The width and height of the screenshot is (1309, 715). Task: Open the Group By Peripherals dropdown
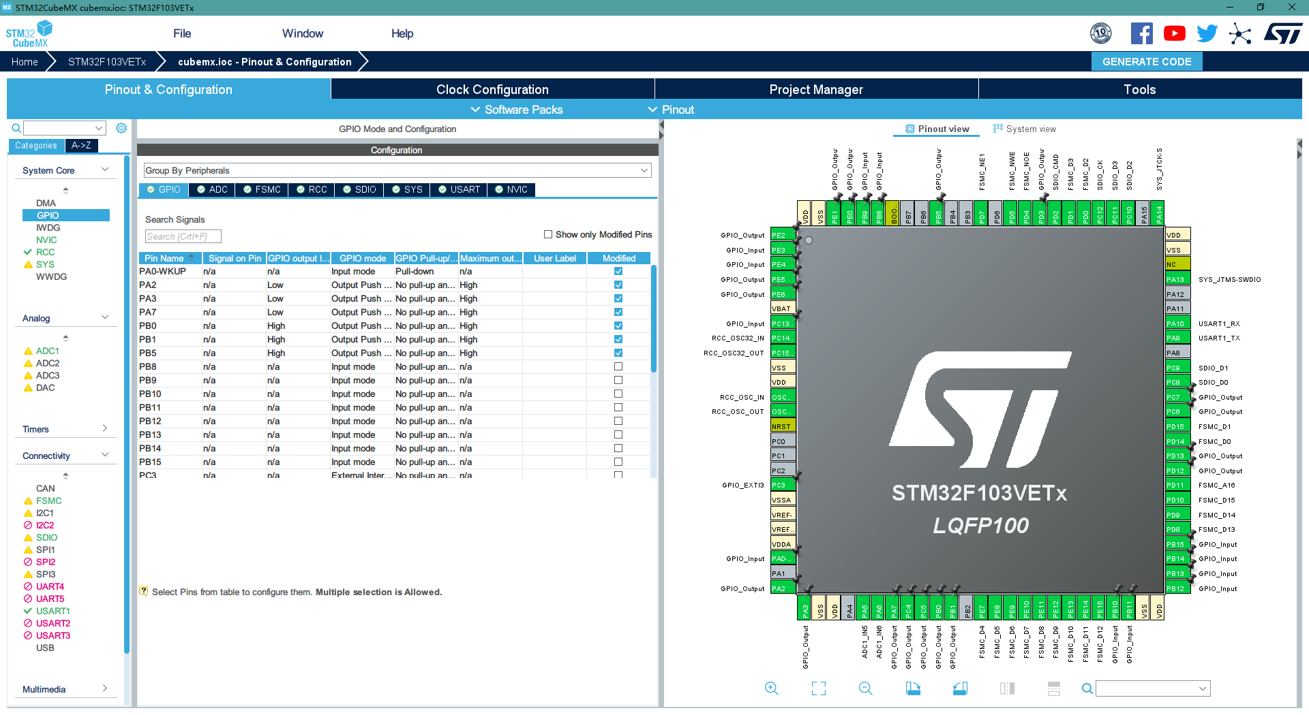tap(397, 170)
